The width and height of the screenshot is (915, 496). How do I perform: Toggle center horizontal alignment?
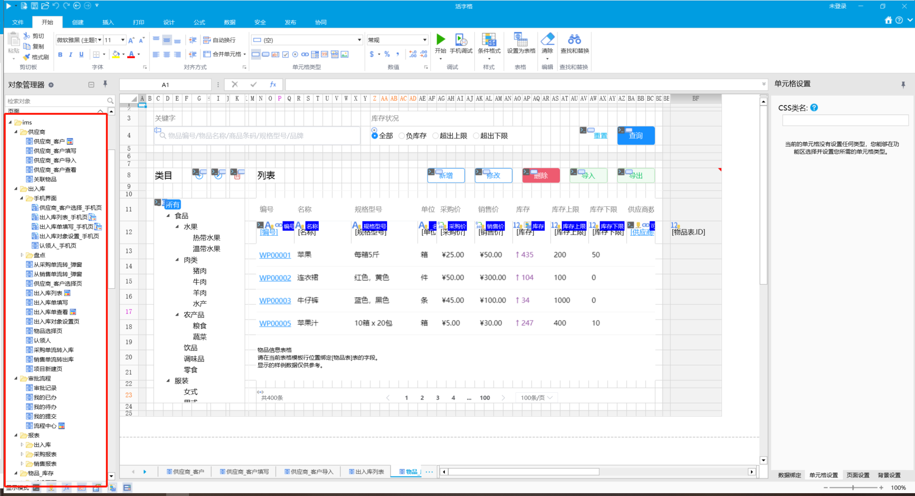[167, 55]
